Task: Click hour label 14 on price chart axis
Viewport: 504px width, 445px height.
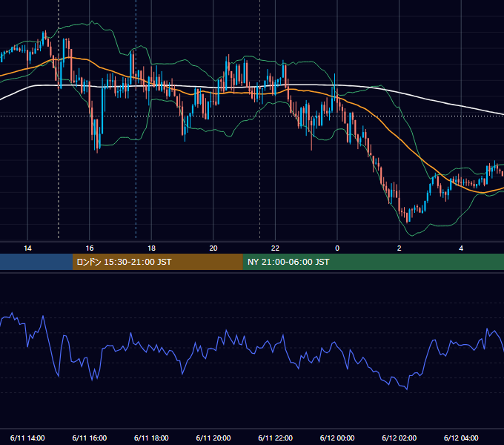Action: coord(27,248)
